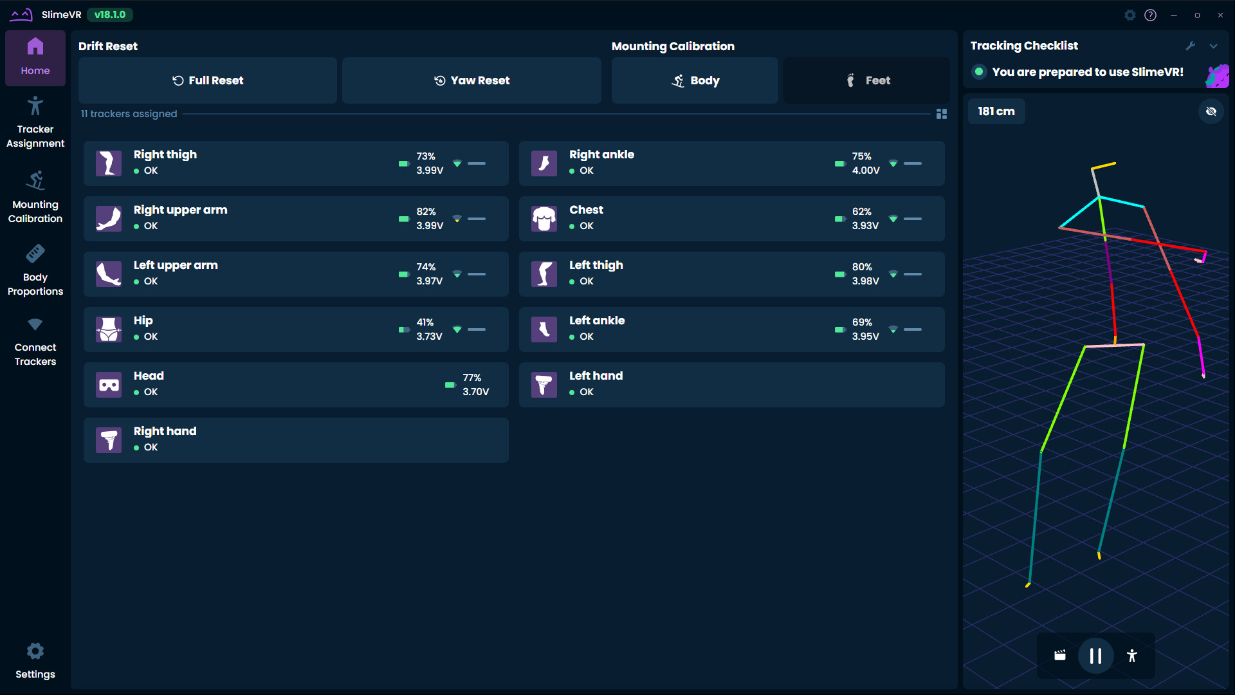Go to the Home tab

pyautogui.click(x=35, y=58)
